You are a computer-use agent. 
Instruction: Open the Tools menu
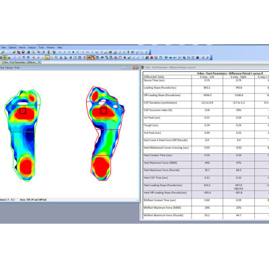point(41,48)
